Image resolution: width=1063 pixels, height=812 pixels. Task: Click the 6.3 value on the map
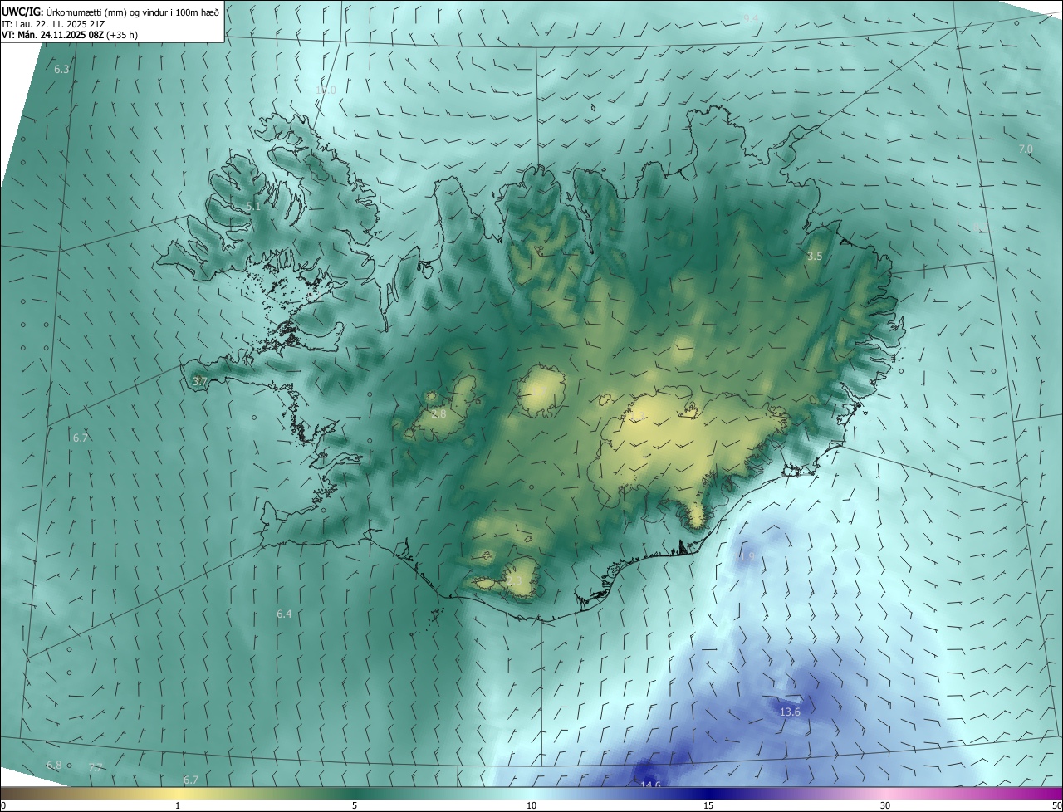pyautogui.click(x=61, y=70)
